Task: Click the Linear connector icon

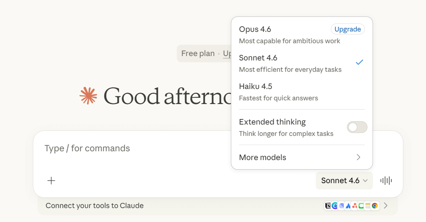Action: pos(341,206)
